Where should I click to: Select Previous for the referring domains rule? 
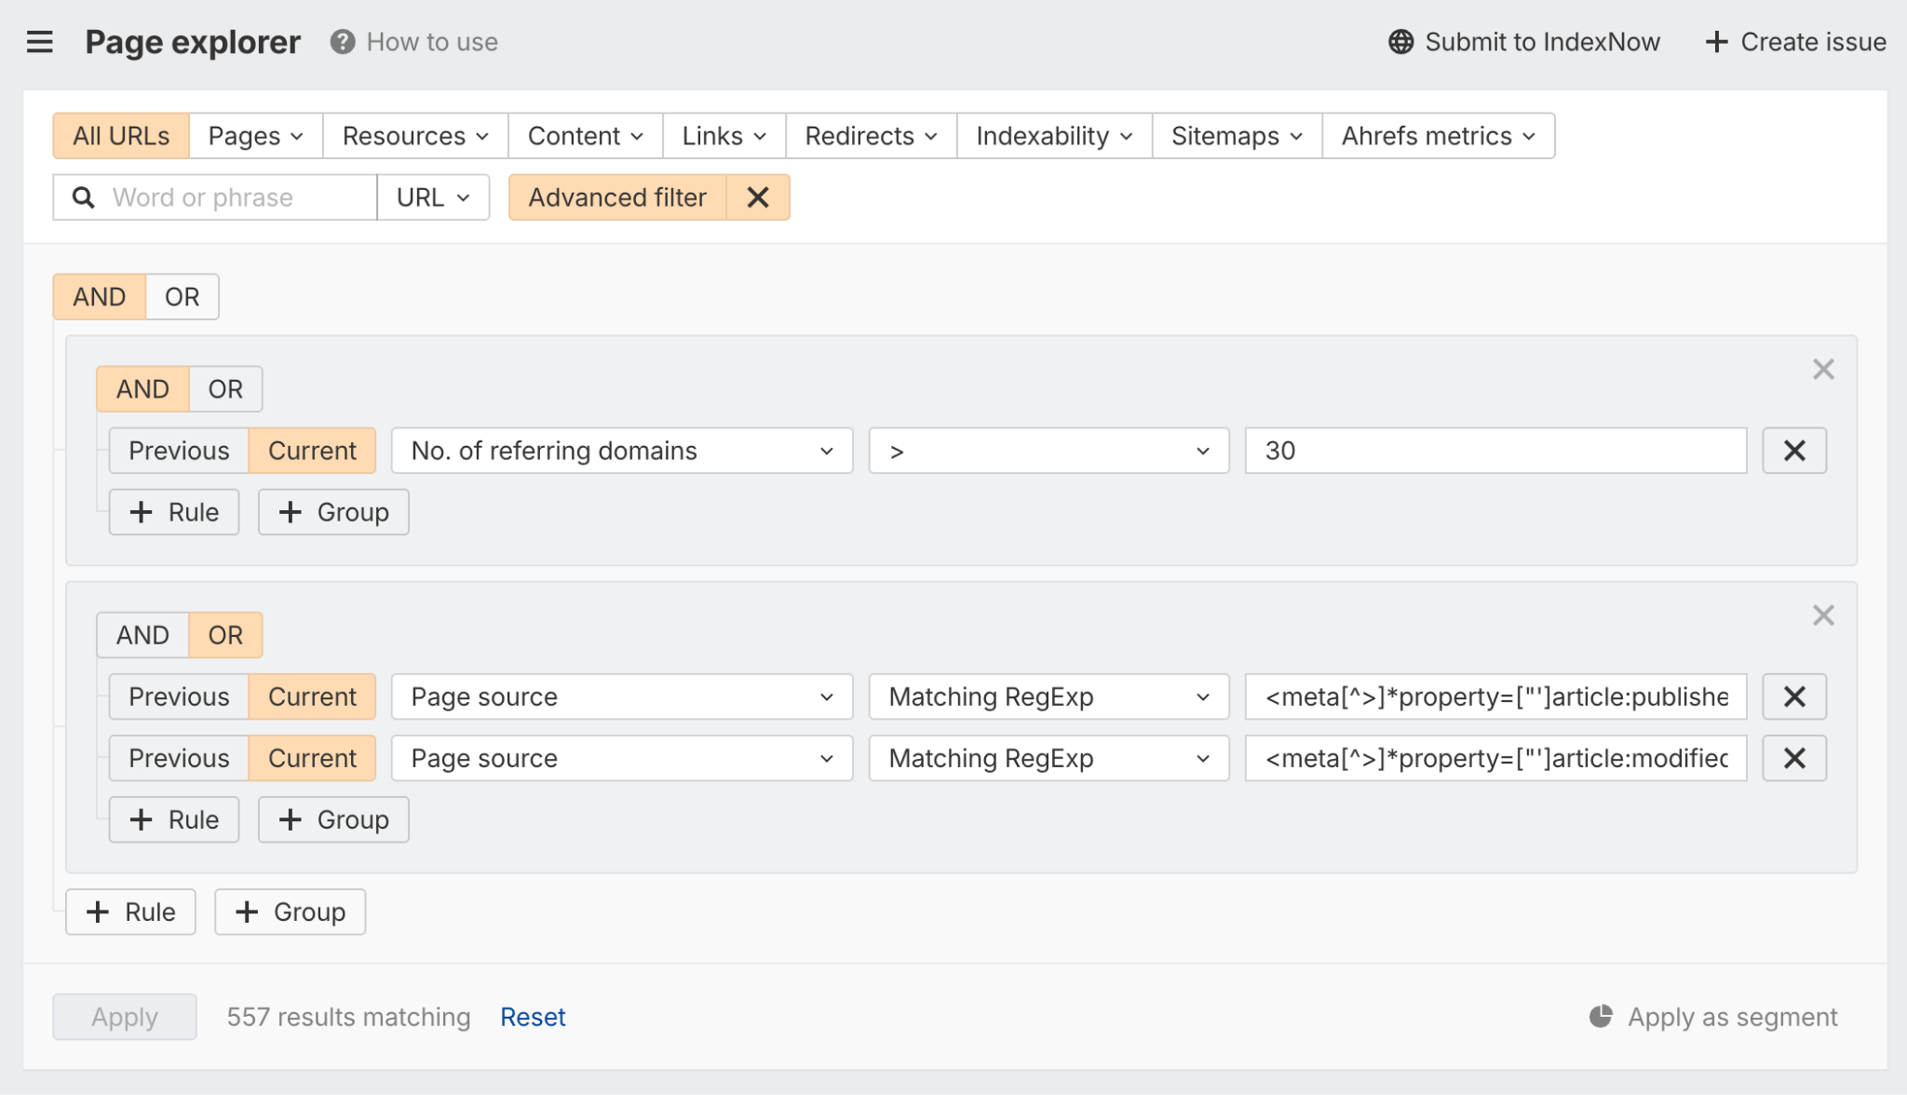click(178, 450)
